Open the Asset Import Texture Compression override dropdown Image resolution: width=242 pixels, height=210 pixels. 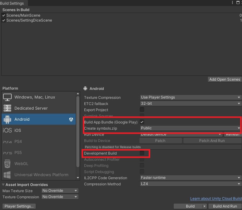coord(60,197)
